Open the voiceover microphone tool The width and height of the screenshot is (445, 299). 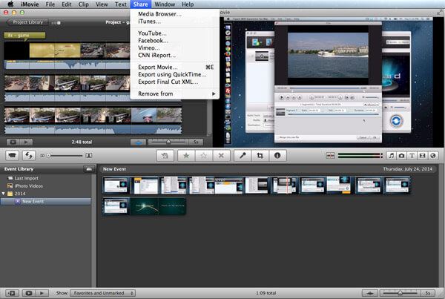click(x=243, y=155)
